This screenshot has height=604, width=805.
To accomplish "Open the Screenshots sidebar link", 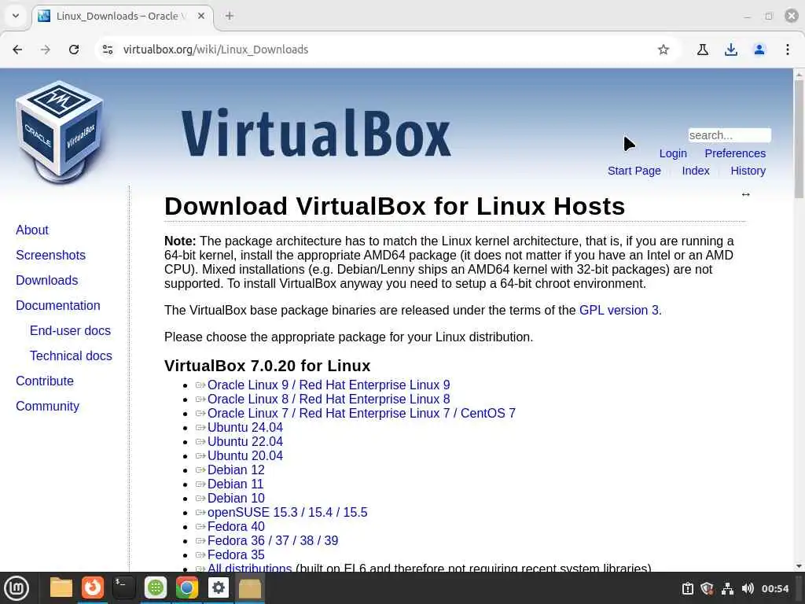I will coord(50,256).
